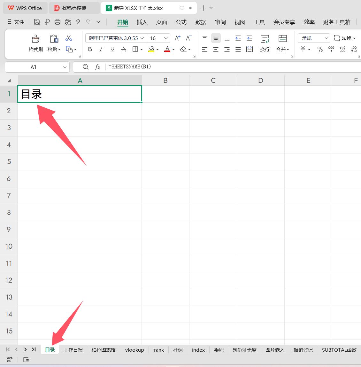Viewport: 361px width, 367px height.
Task: Click the Wrap Text (换行) icon
Action: click(265, 39)
